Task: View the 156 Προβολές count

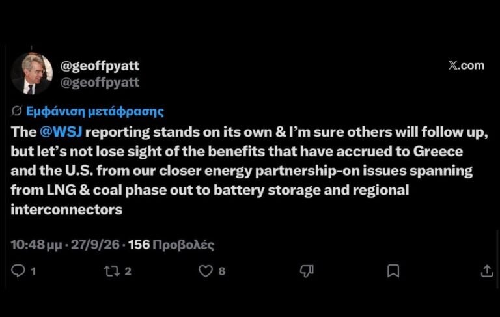Action: click(x=171, y=245)
